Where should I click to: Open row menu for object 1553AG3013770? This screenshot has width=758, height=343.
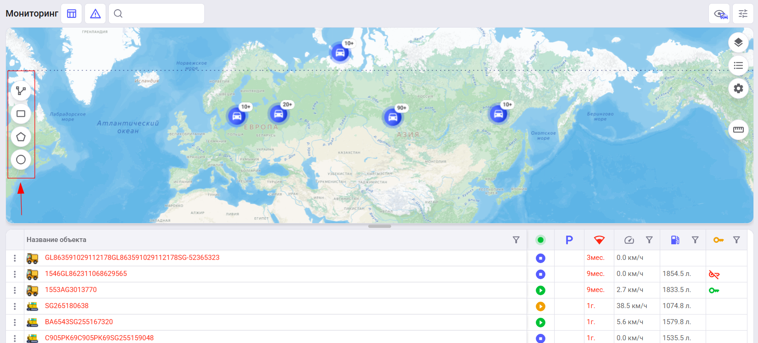pos(15,290)
